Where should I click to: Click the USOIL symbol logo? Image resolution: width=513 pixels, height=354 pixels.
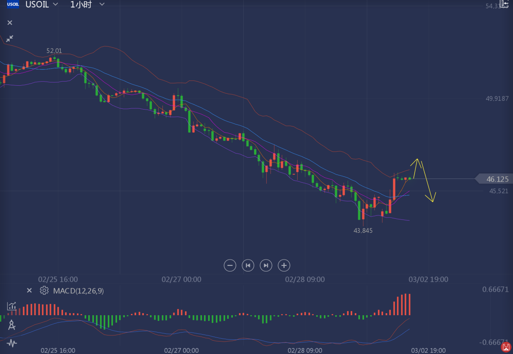13,4
